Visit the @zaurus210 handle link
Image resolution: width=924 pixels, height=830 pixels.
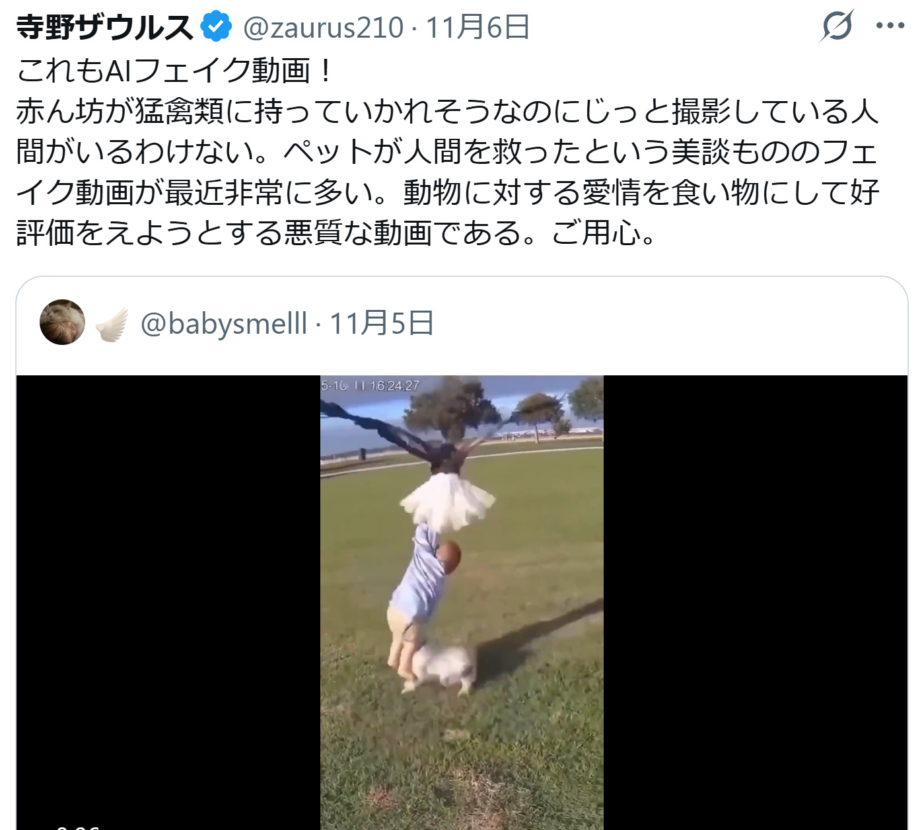click(x=323, y=28)
